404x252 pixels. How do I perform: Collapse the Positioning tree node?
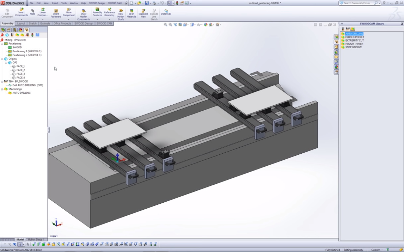click(x=2, y=44)
